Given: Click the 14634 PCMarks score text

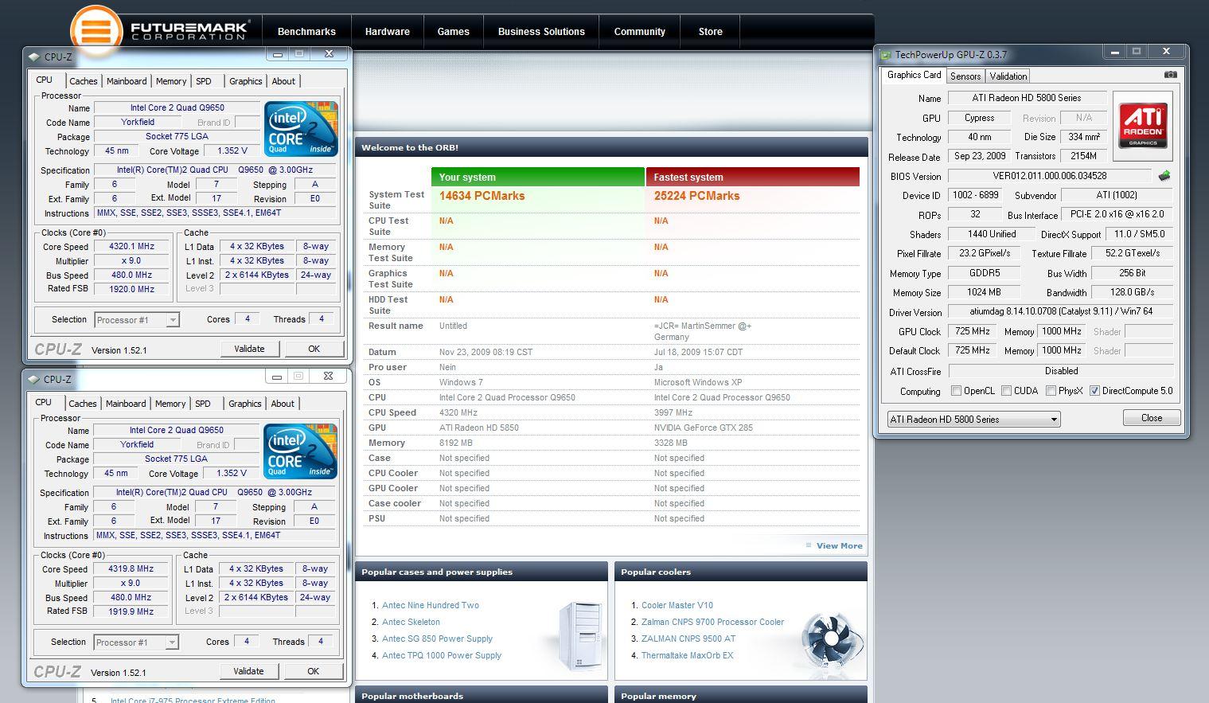Looking at the screenshot, I should 482,196.
